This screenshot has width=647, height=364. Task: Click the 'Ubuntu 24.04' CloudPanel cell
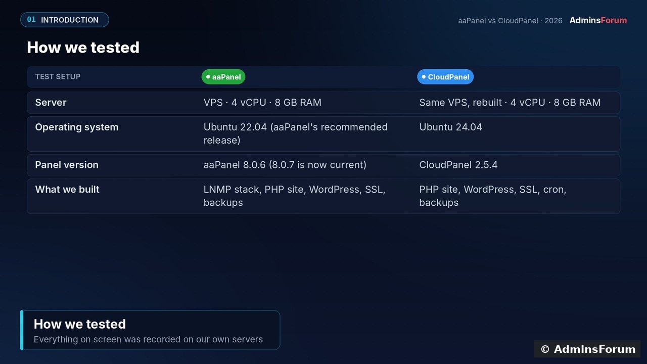coord(451,127)
